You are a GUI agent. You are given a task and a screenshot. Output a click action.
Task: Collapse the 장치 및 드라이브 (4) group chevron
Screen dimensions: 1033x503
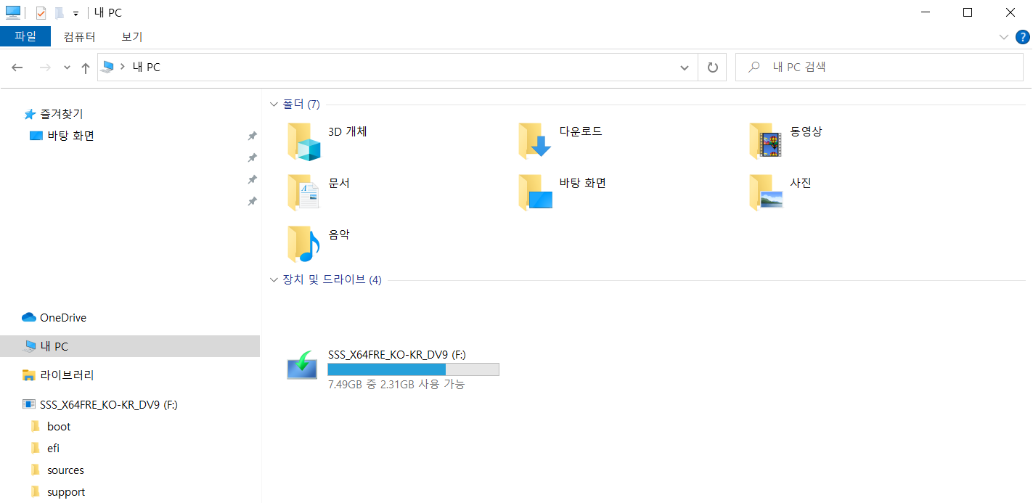(x=274, y=280)
